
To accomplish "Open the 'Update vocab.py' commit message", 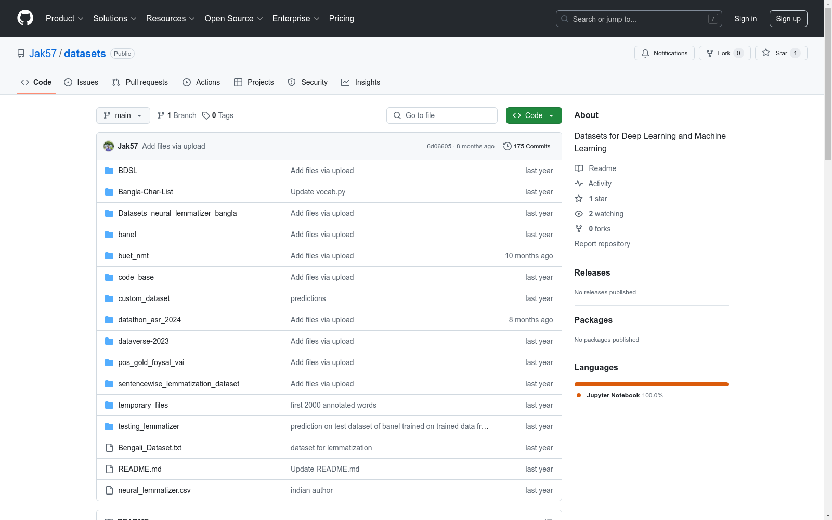I will click(318, 192).
